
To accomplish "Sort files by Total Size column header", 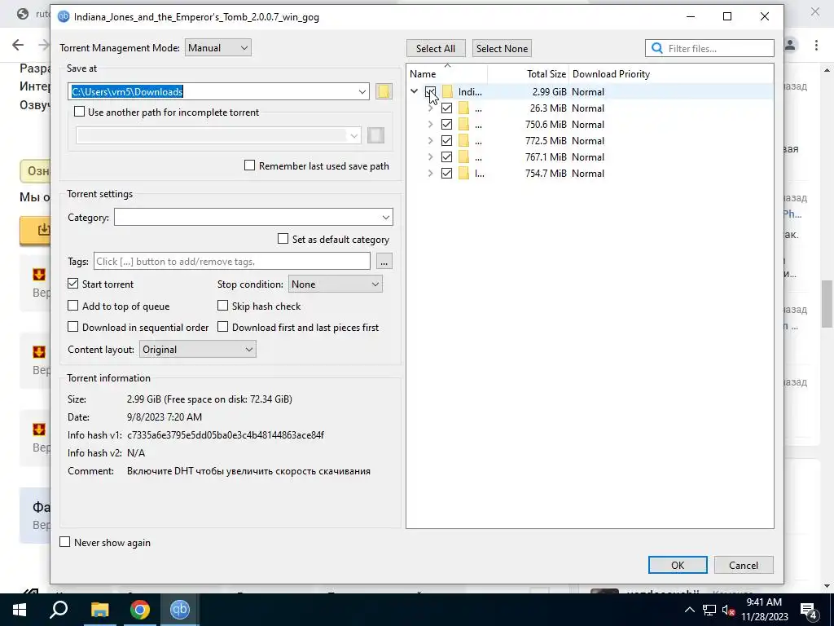I will click(528, 74).
